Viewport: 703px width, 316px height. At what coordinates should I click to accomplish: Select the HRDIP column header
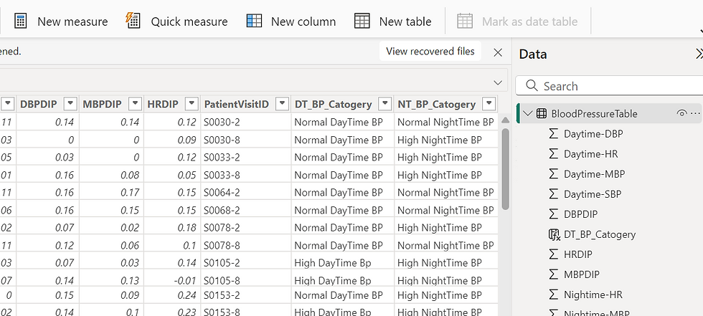tap(163, 105)
